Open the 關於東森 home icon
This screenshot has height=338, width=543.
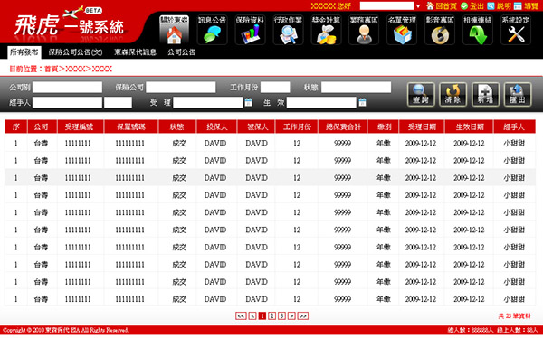(x=174, y=30)
